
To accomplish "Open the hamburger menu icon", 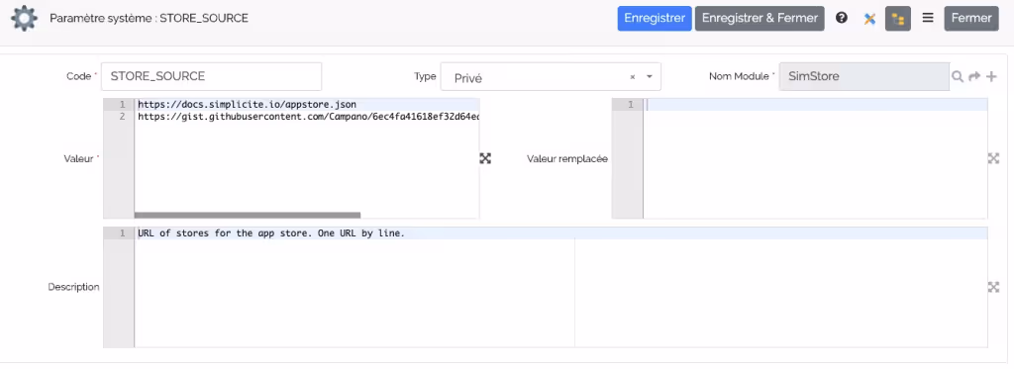I will pyautogui.click(x=927, y=18).
